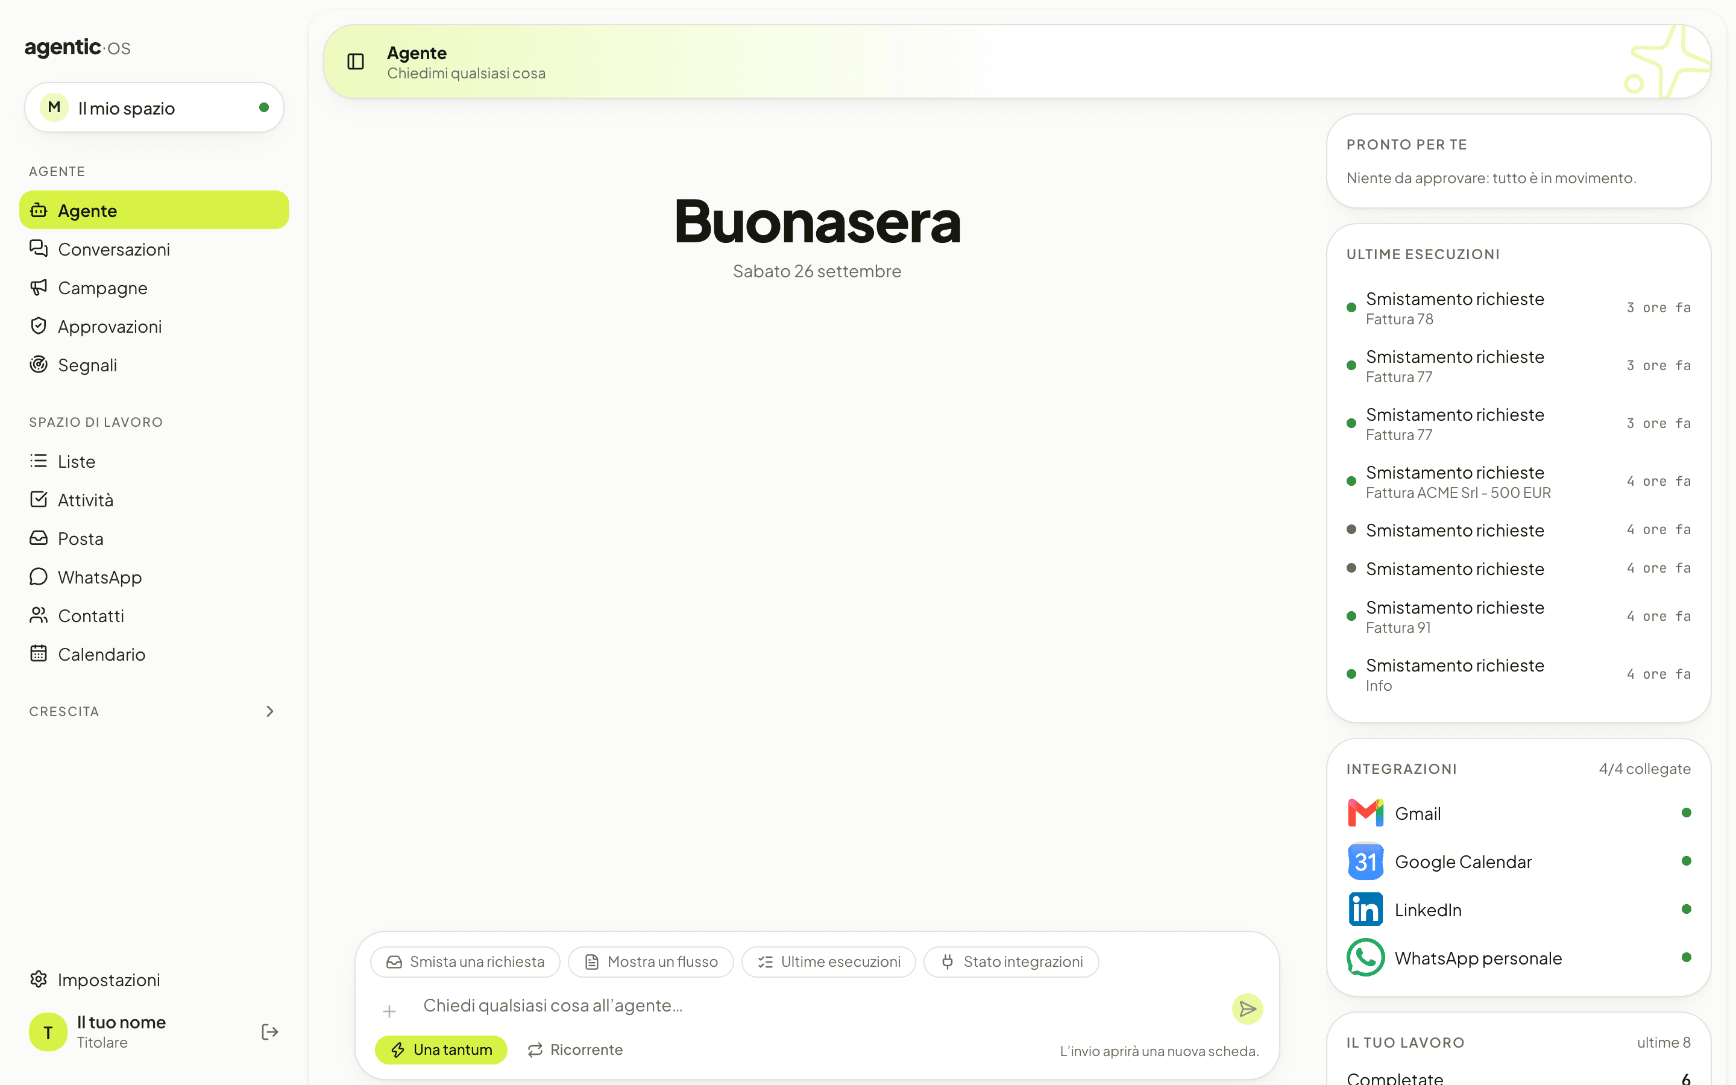Click the logout icon next to Titolare

269,1032
